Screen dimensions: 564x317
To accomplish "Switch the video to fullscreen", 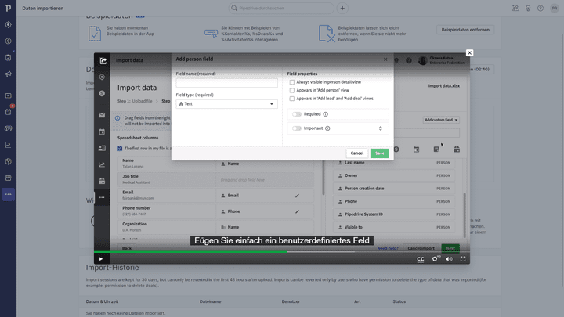I will point(463,259).
